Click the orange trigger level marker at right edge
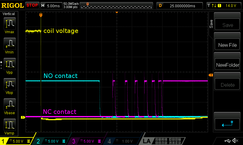This screenshot has width=243, height=145. [x=211, y=75]
